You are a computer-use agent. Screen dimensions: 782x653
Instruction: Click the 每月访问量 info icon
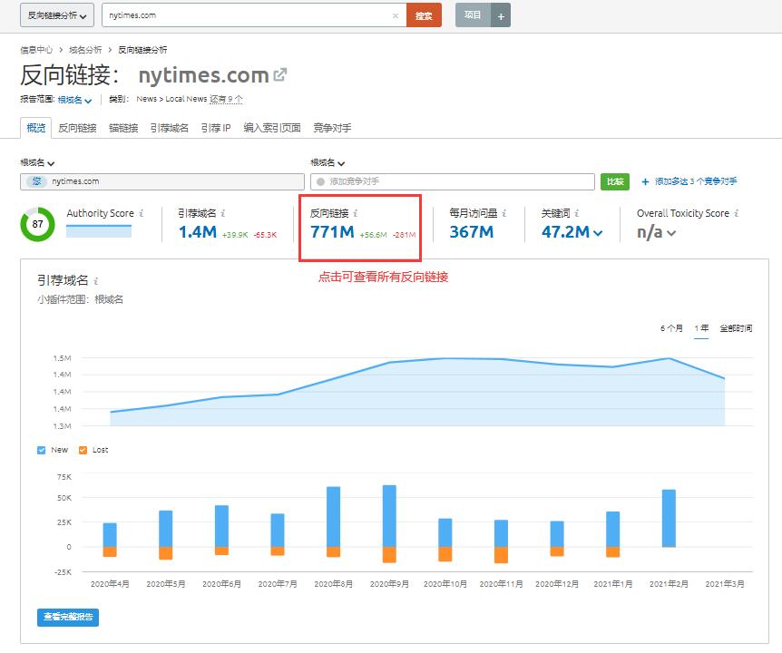pos(502,216)
